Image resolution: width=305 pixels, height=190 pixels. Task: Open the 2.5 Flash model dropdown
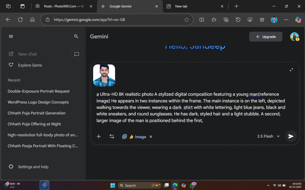coord(268,136)
